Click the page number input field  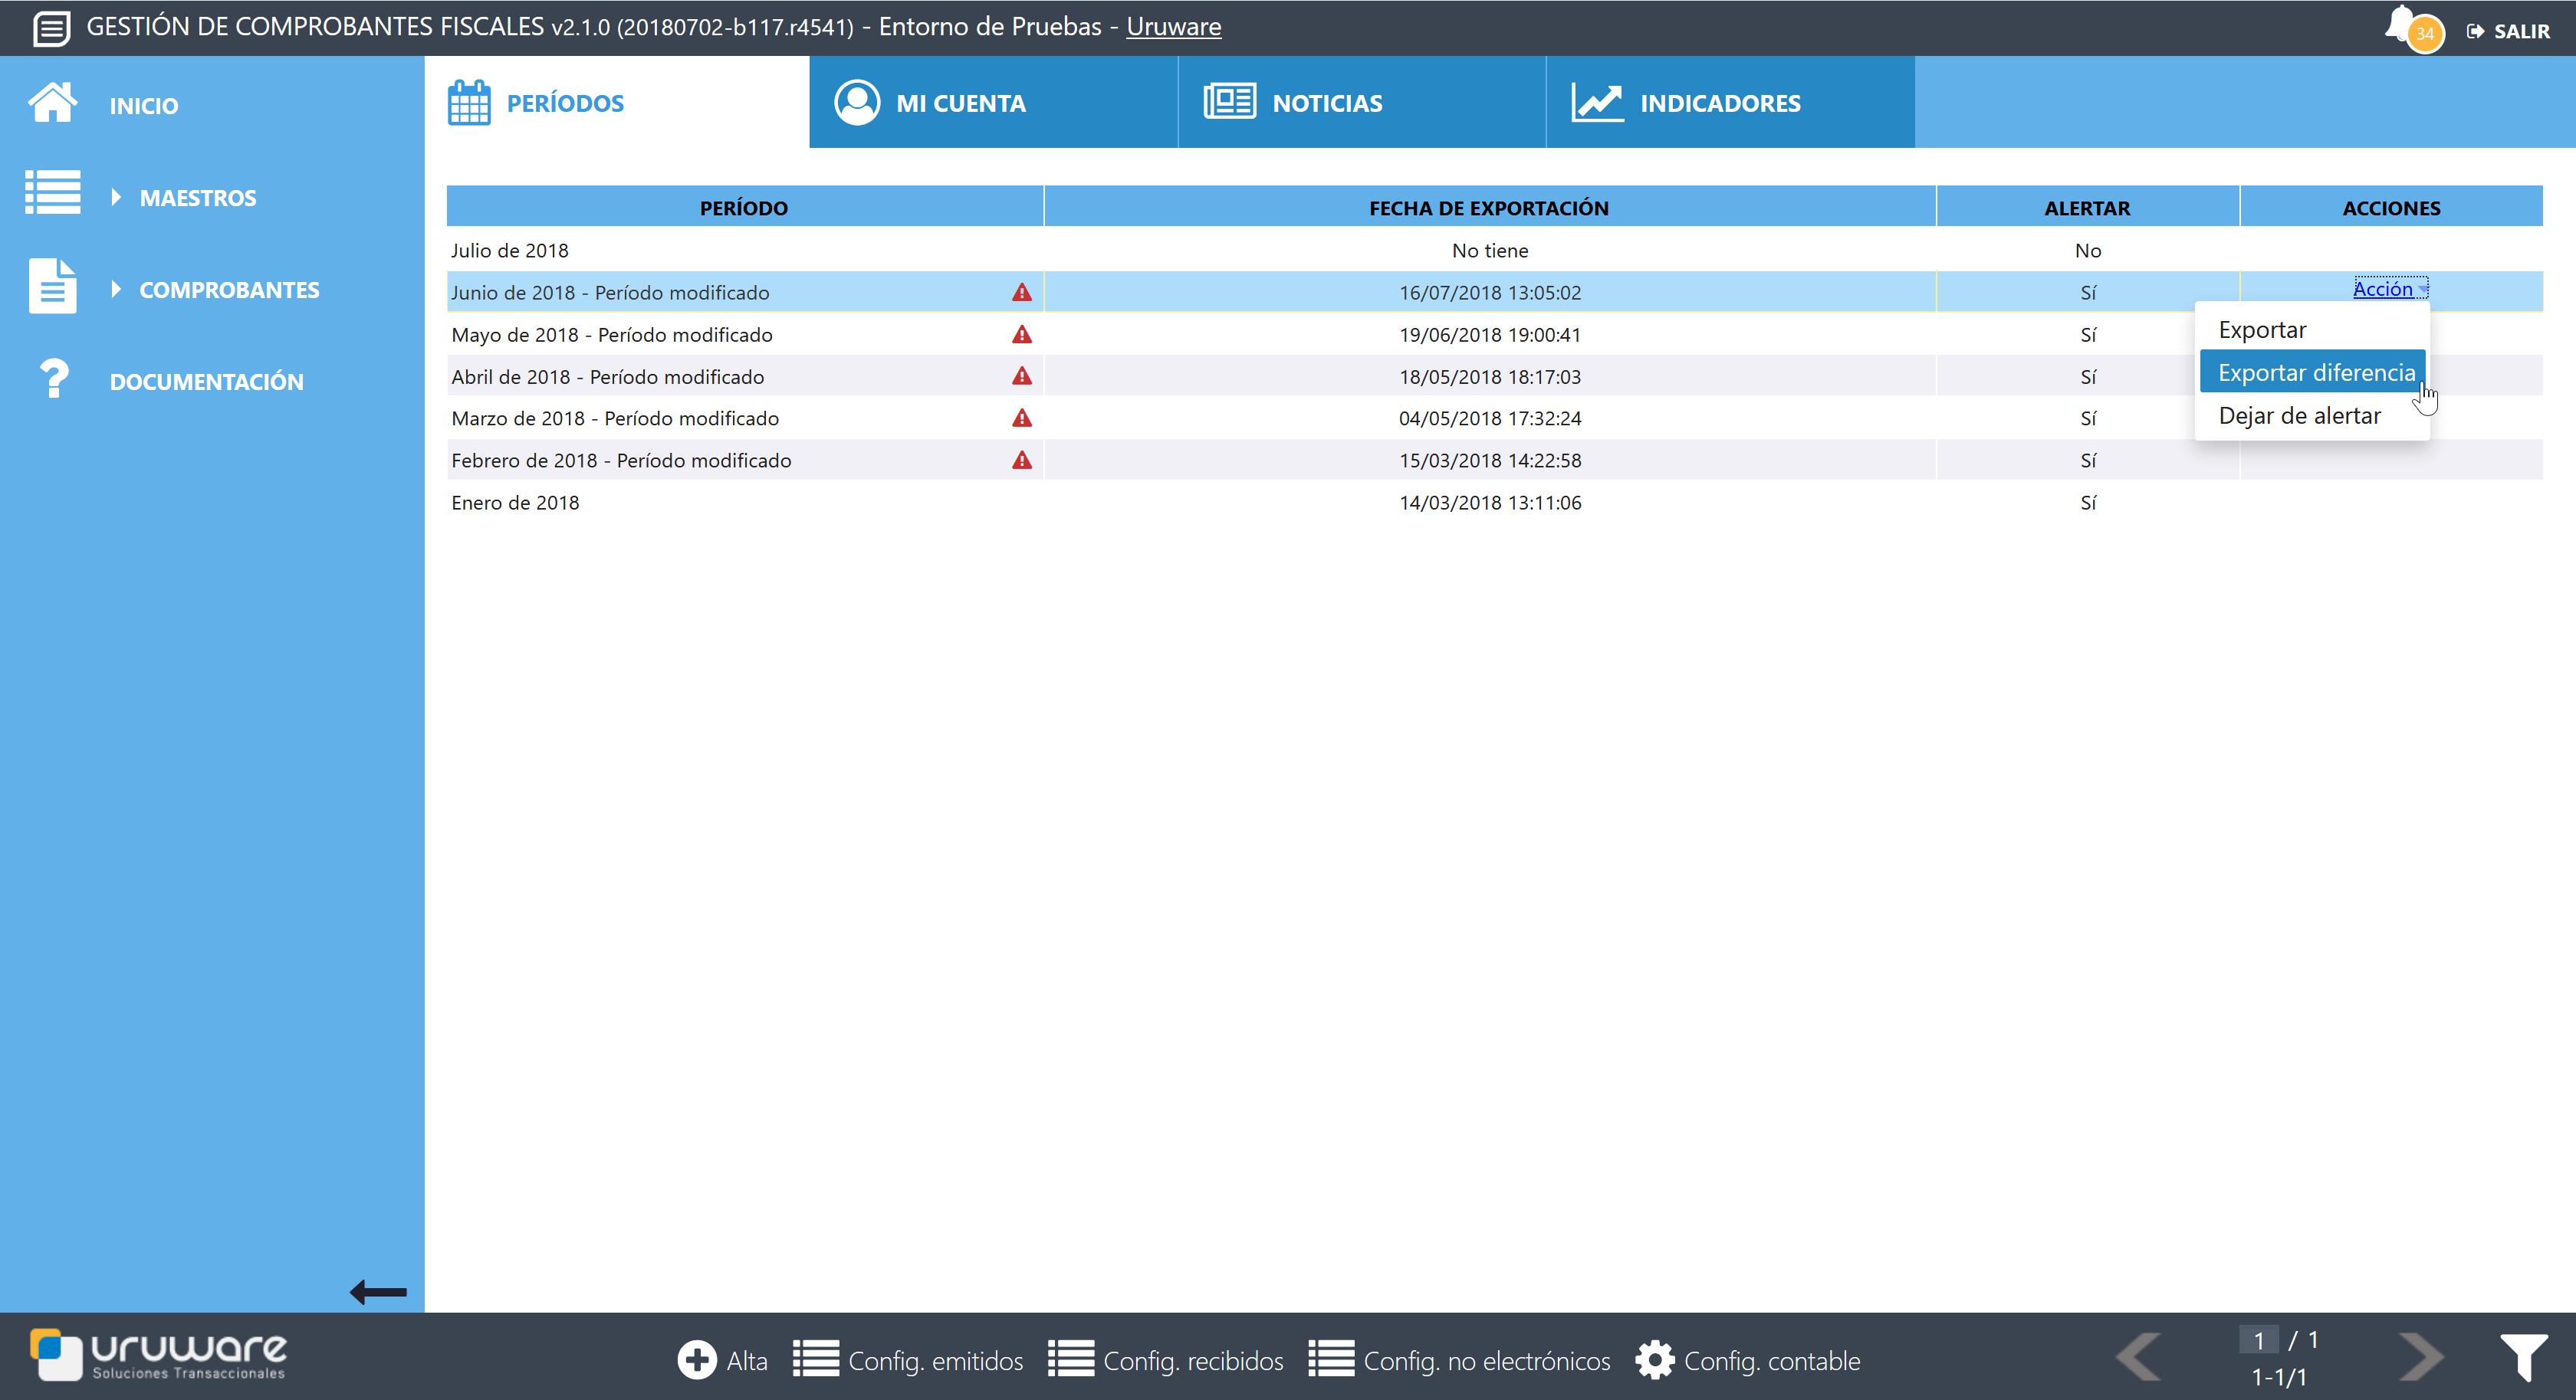[2258, 1340]
